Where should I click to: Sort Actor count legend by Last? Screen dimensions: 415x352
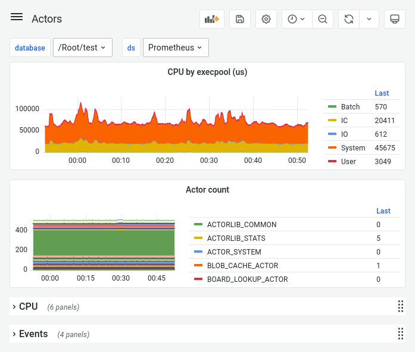coord(383,211)
